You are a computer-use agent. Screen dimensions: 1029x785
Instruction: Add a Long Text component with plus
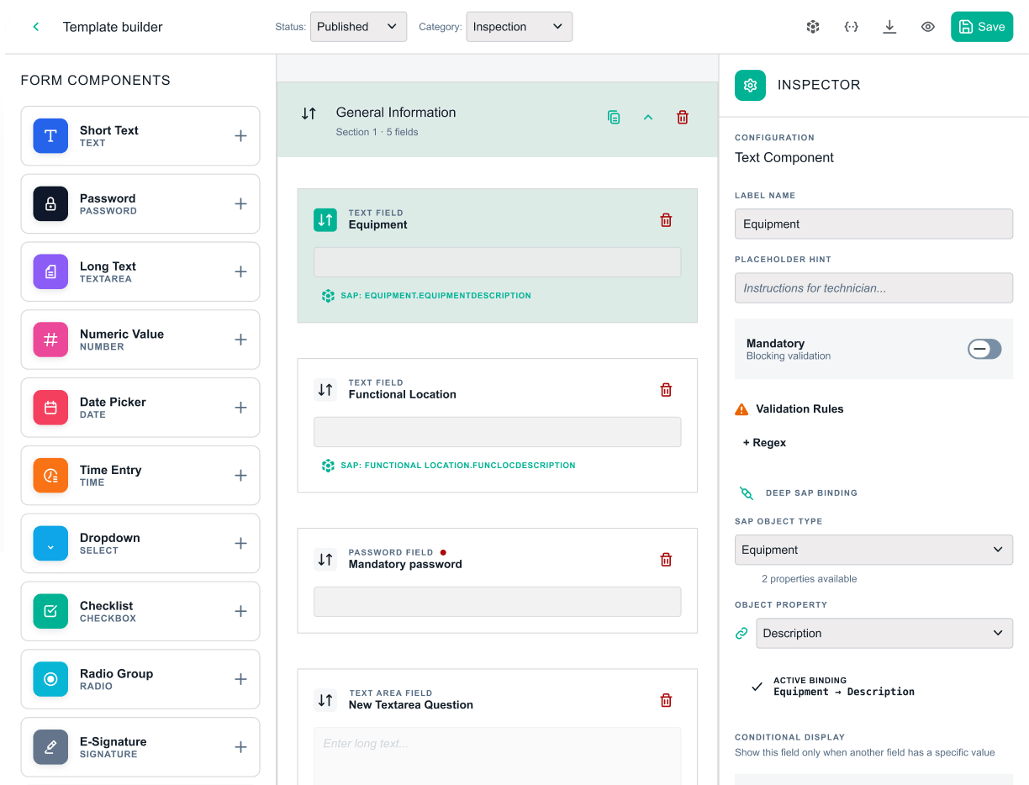(240, 272)
